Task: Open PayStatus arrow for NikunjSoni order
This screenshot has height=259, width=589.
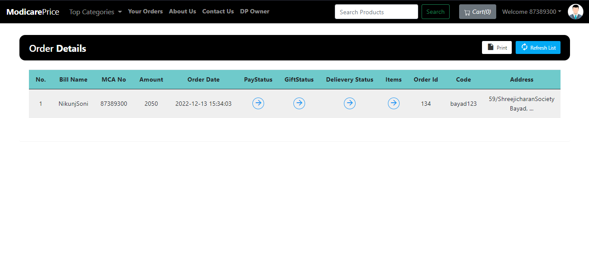Action: (258, 103)
